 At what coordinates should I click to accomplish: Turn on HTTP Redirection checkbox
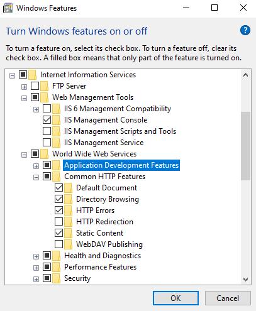point(58,221)
